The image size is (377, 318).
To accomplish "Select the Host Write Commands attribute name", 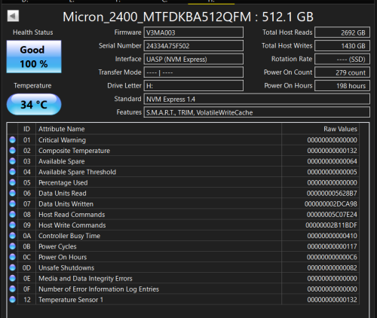I will click(72, 225).
